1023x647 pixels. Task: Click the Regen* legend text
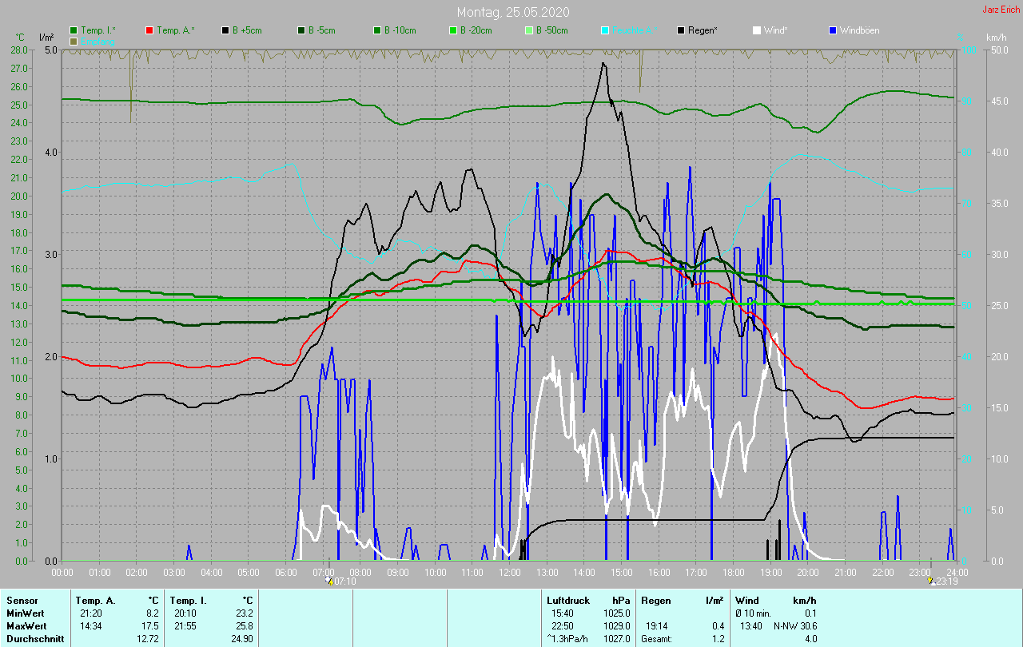703,30
